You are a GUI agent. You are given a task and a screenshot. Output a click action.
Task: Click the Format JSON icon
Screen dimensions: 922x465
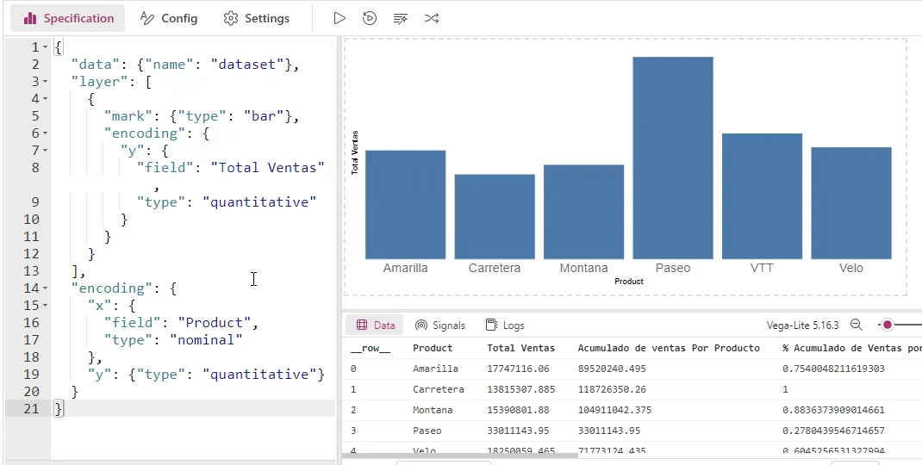400,18
